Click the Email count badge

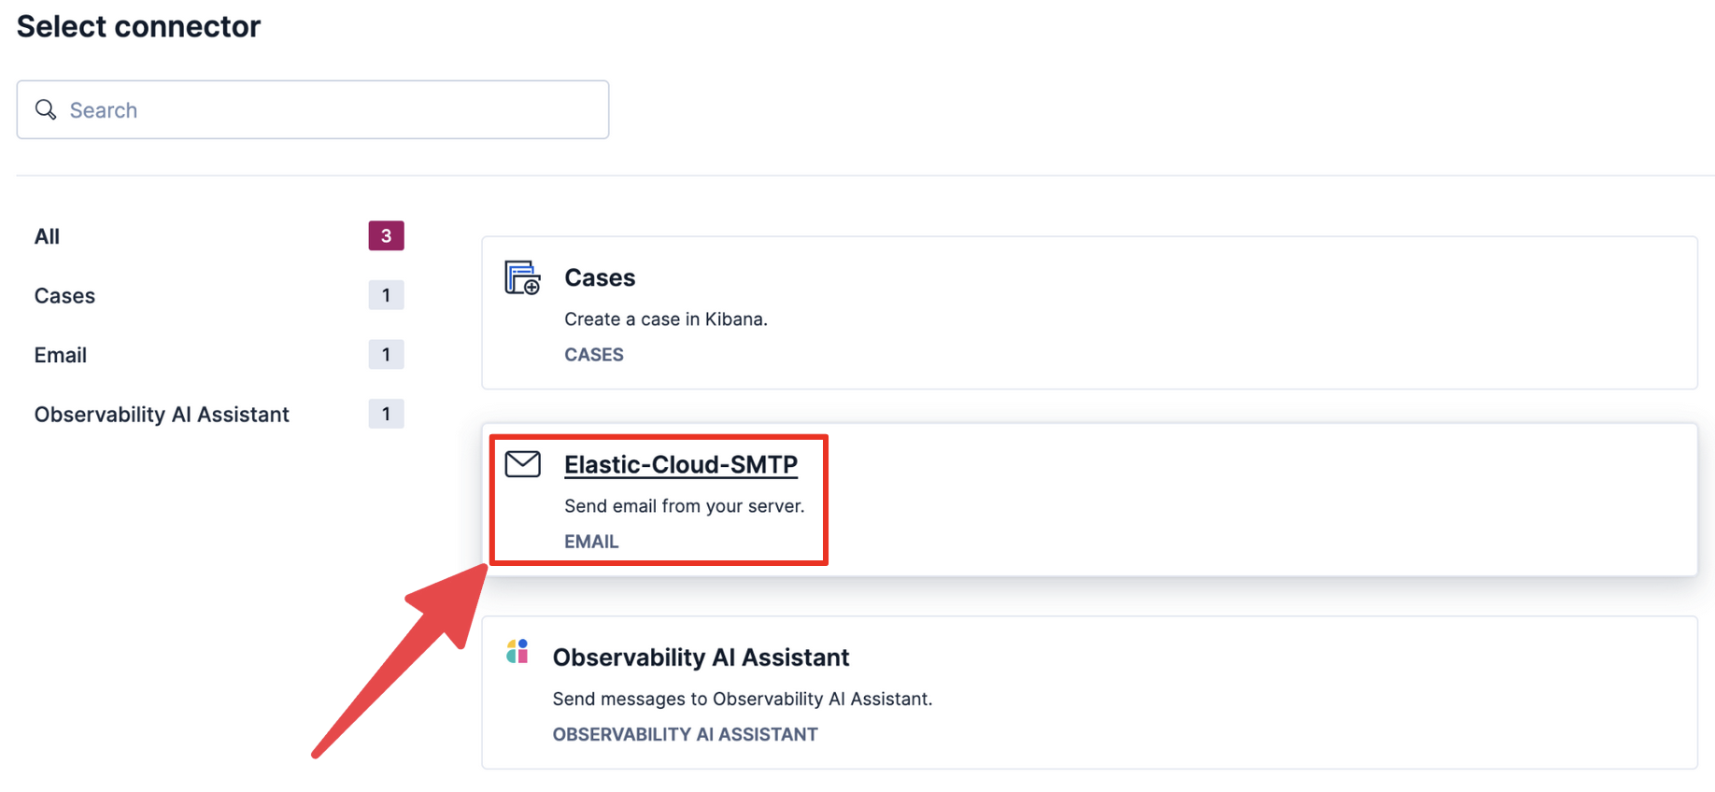coord(386,355)
